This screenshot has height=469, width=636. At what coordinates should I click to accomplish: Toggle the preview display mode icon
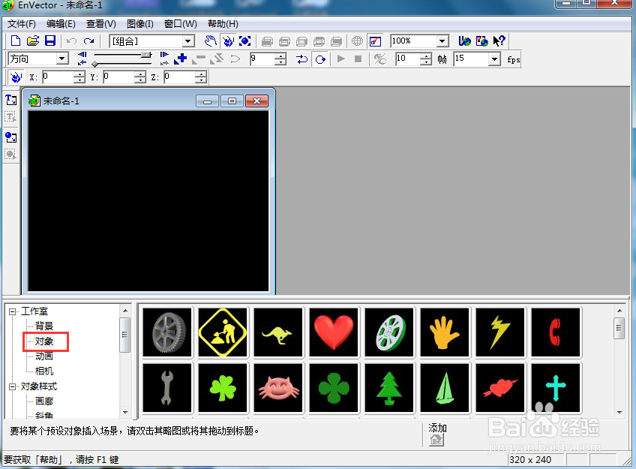click(375, 41)
